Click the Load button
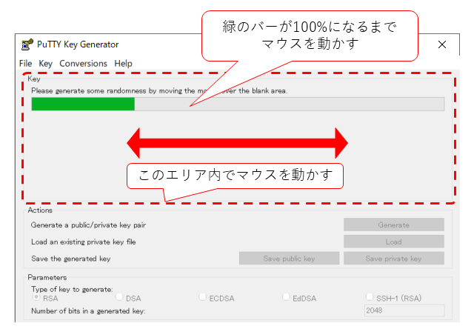This screenshot has height=329, width=474. [393, 242]
